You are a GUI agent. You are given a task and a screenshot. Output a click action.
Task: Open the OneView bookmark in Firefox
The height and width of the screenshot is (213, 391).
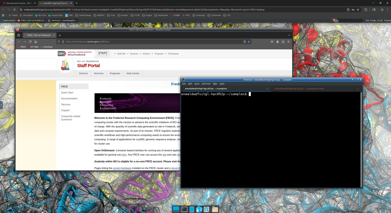click(x=47, y=47)
